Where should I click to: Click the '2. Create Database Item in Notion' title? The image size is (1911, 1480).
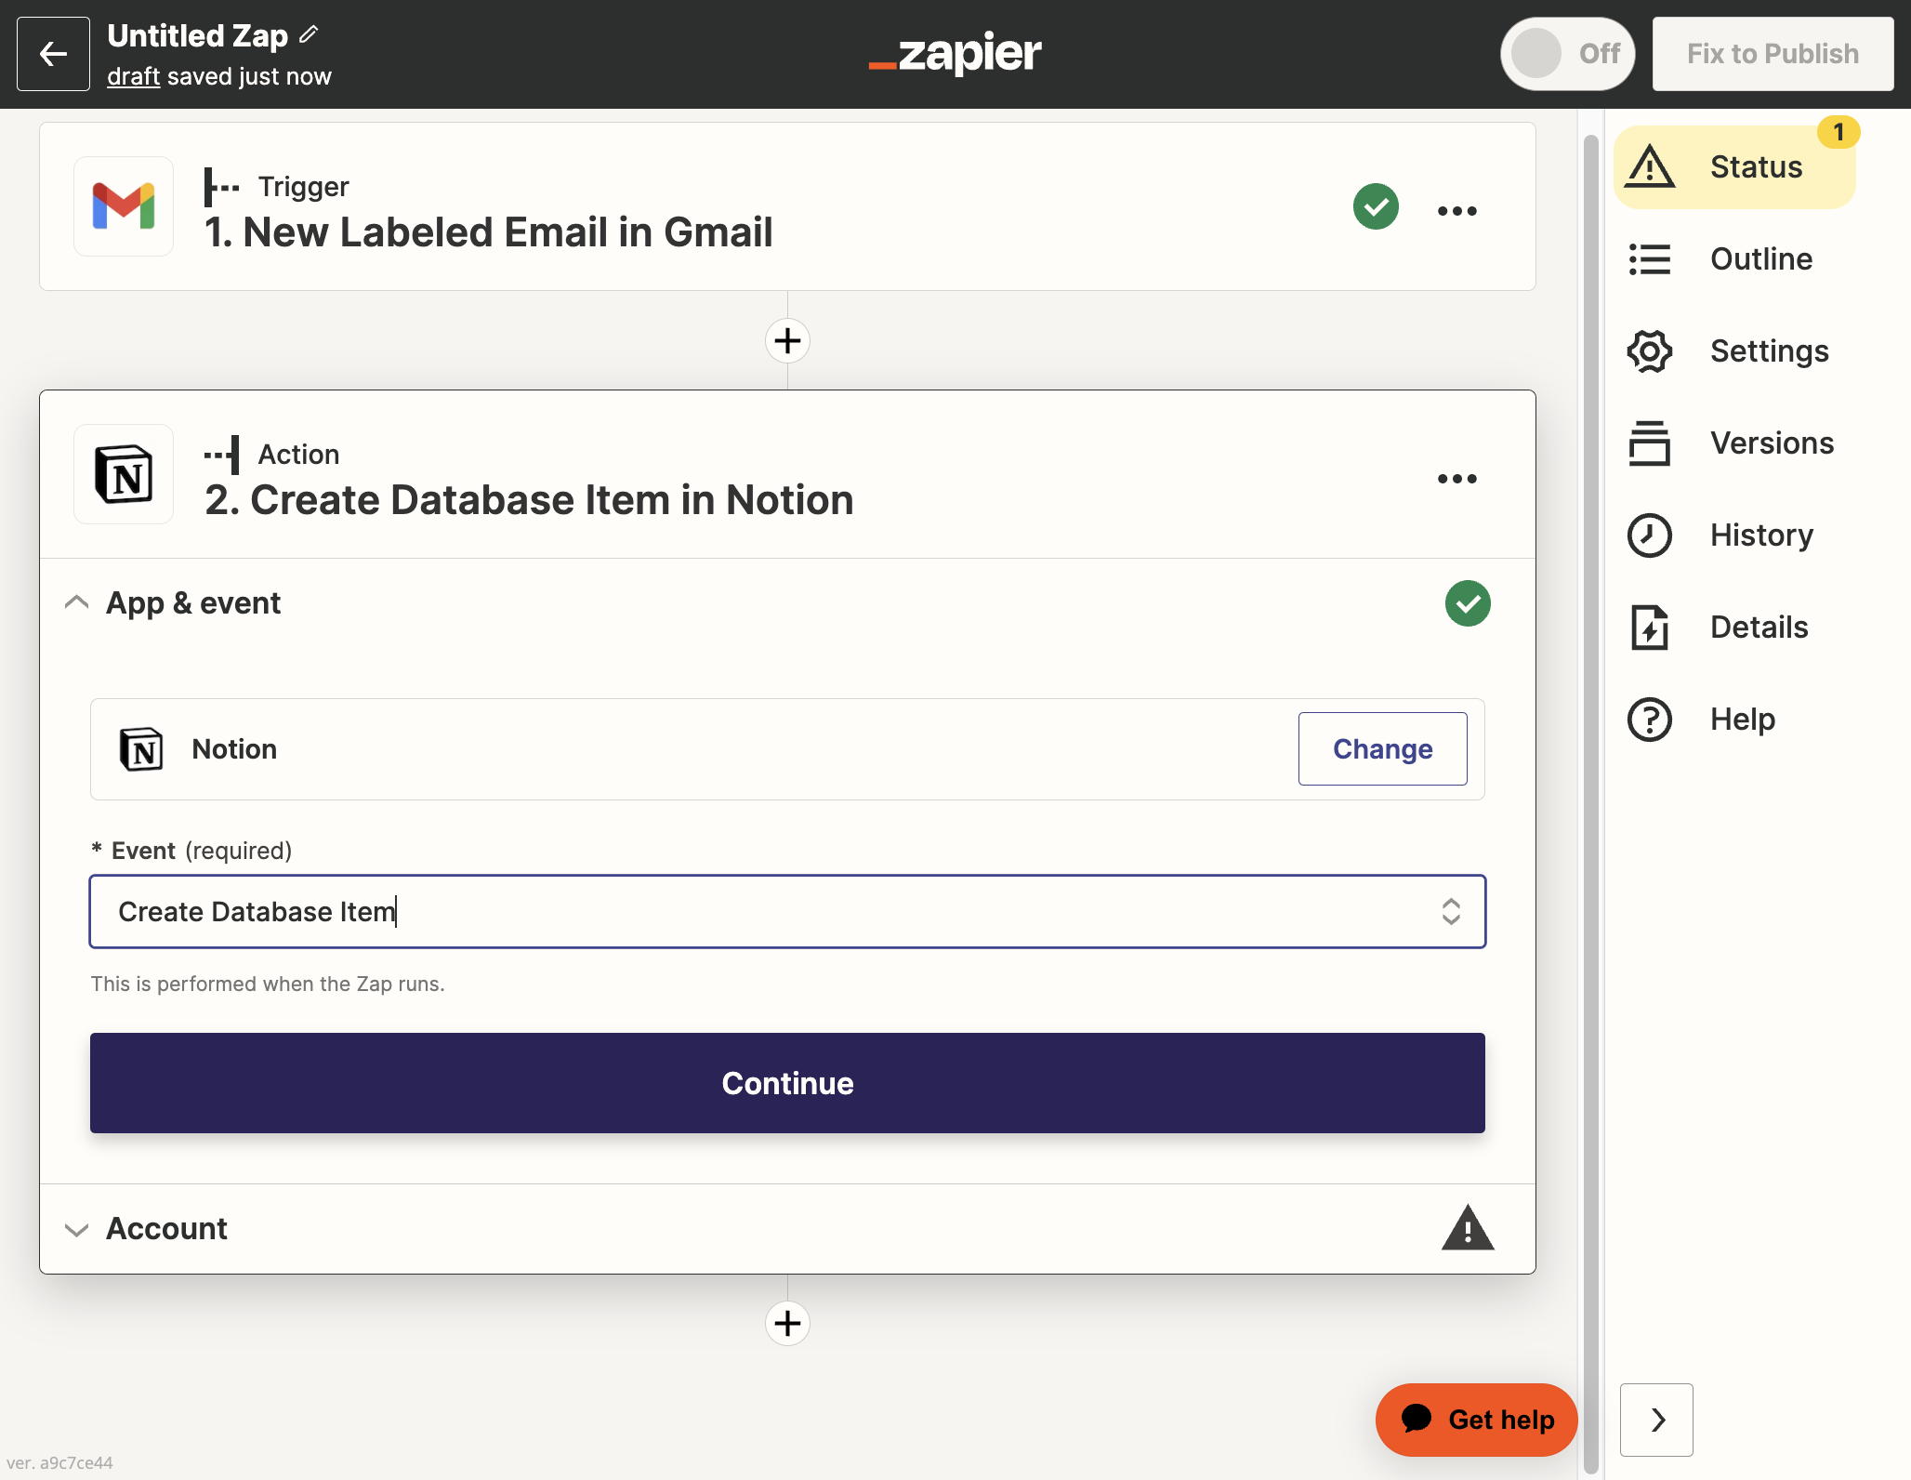click(529, 499)
